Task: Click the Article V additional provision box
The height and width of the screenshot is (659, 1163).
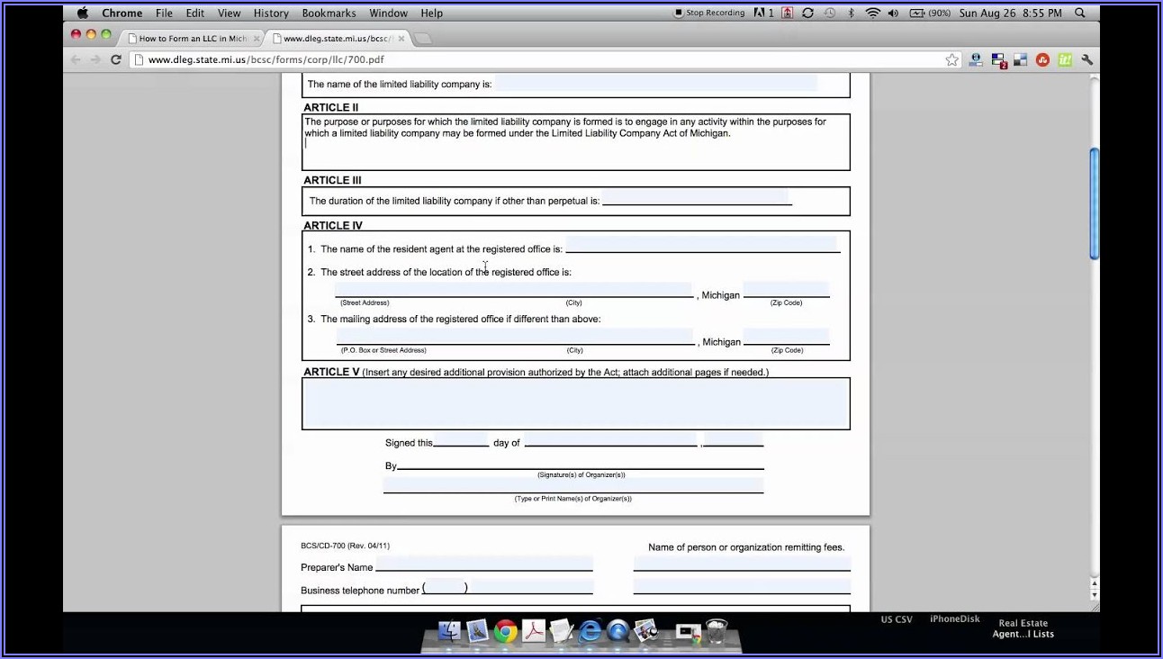Action: 575,402
